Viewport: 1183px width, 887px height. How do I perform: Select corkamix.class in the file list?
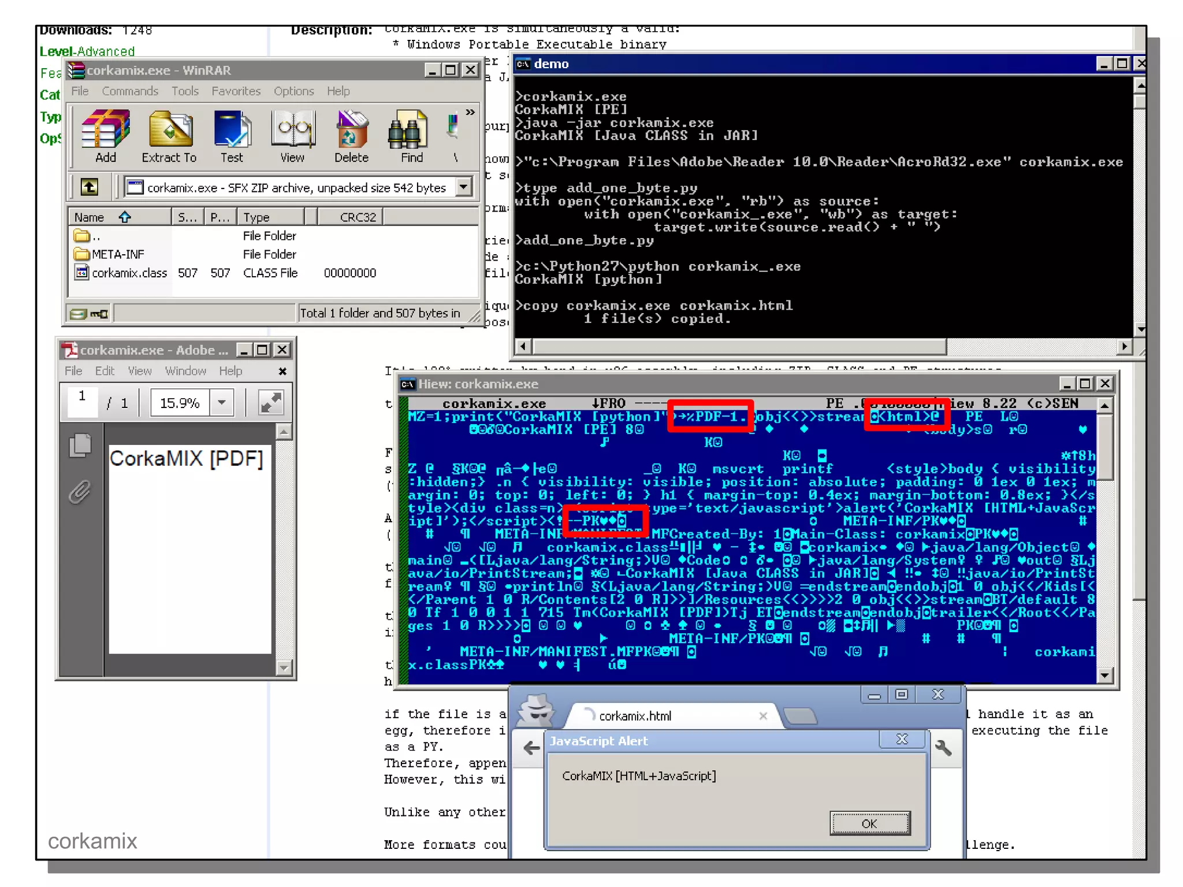tap(129, 273)
